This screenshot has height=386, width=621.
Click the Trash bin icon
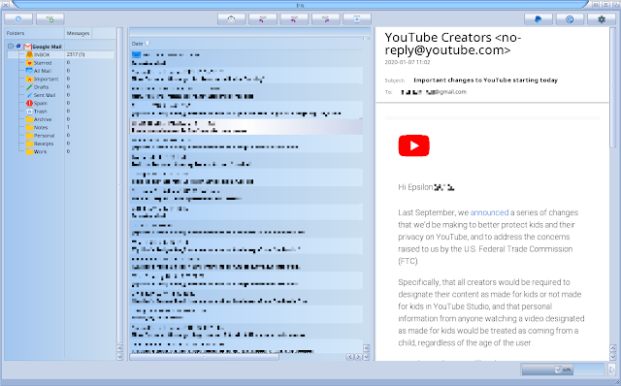tap(29, 112)
